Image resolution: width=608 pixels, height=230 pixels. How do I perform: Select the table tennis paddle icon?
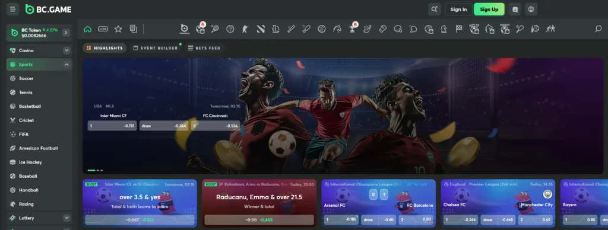point(413,29)
